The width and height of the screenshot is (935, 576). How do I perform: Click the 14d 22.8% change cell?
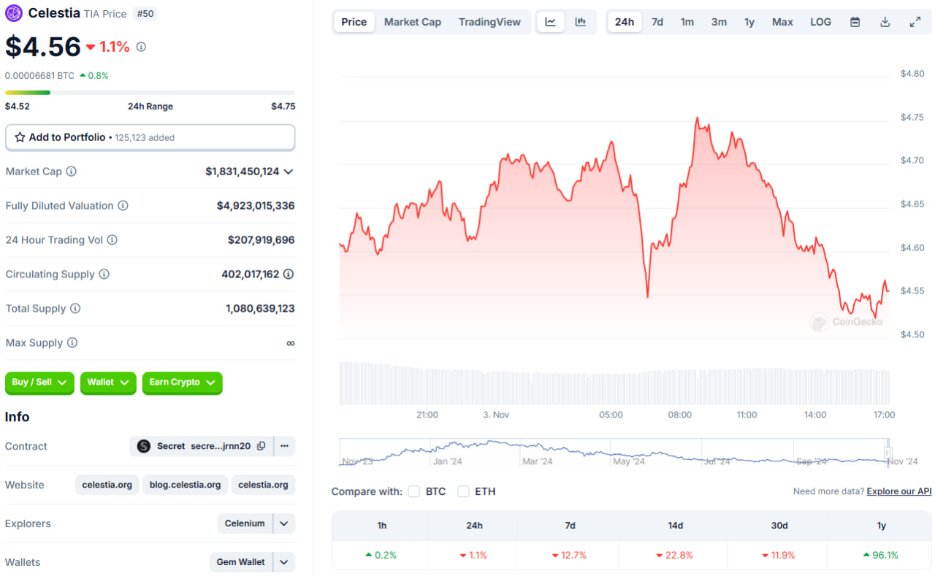click(x=675, y=555)
